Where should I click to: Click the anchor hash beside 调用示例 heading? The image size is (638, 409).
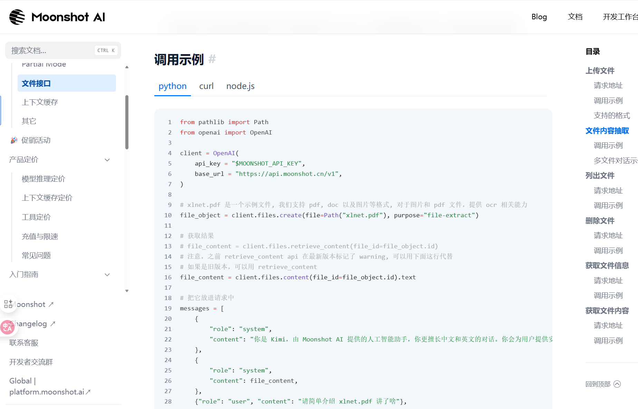point(212,59)
